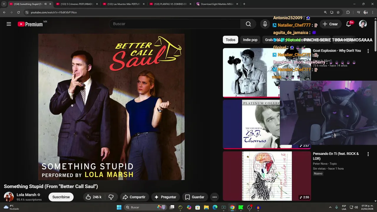Switch to 5 Crímenes PERTURBADORES tab

click(x=77, y=4)
